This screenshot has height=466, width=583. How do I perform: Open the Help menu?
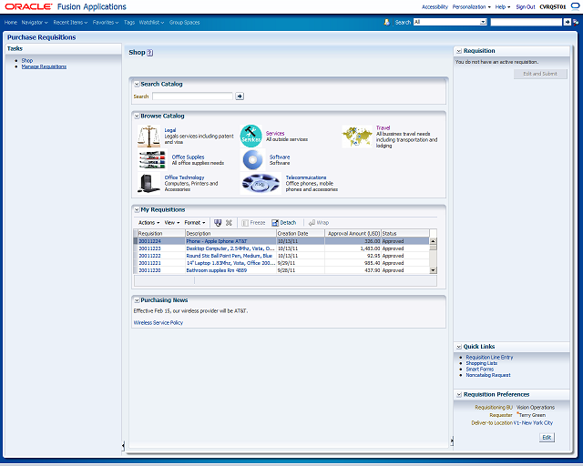click(x=502, y=6)
